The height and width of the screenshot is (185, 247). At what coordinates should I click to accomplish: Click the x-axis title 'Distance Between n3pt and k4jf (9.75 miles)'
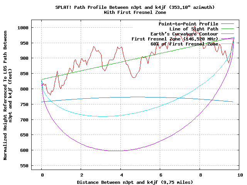[x=135, y=182]
